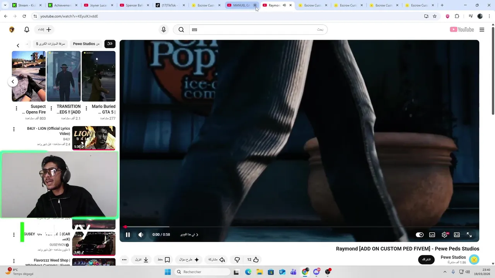Open the Chrome extensions puzzle icon
495x278 pixels.
tap(457, 16)
